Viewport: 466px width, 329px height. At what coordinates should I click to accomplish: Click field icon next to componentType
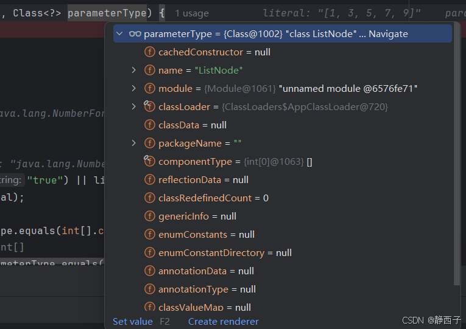pos(150,161)
